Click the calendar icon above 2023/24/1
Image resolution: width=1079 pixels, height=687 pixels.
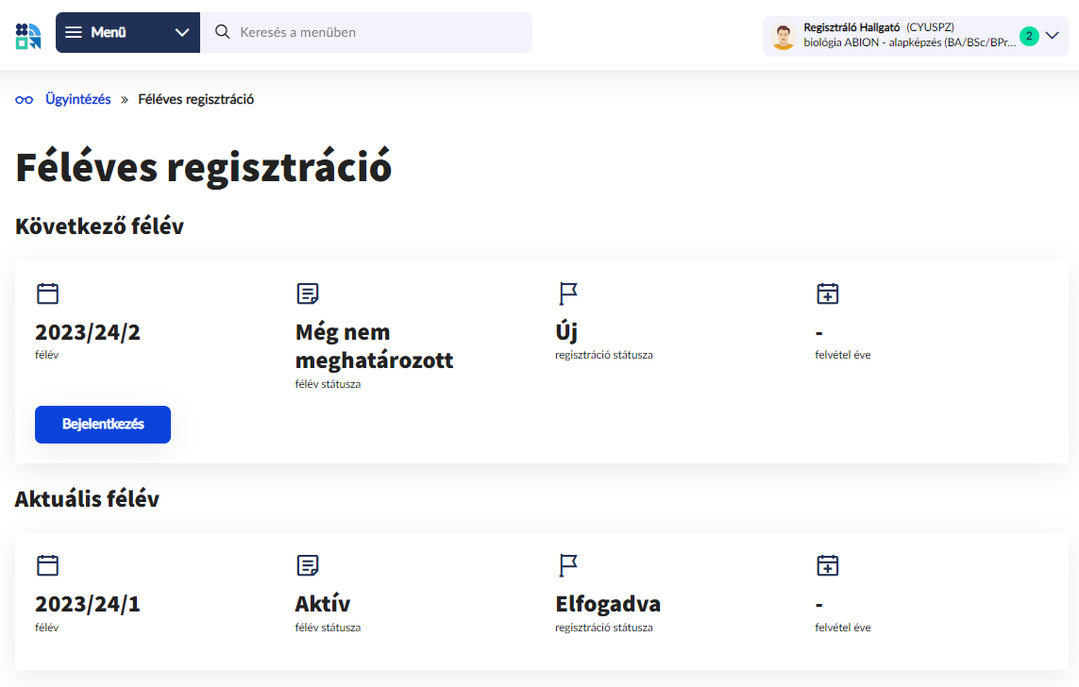[x=47, y=565]
